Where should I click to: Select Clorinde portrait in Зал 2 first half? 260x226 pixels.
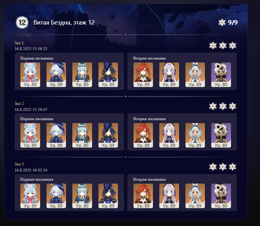coord(108,135)
